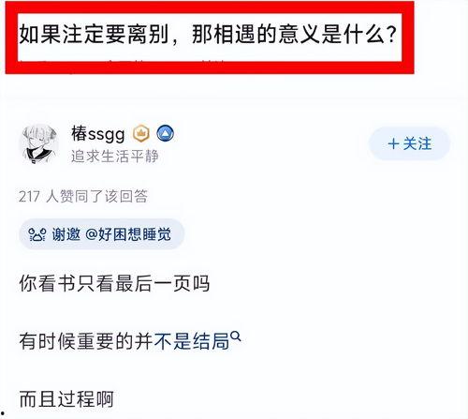This screenshot has width=468, height=419.
Task: Select the line 你看书只看最后一页吗
Action: tap(114, 283)
